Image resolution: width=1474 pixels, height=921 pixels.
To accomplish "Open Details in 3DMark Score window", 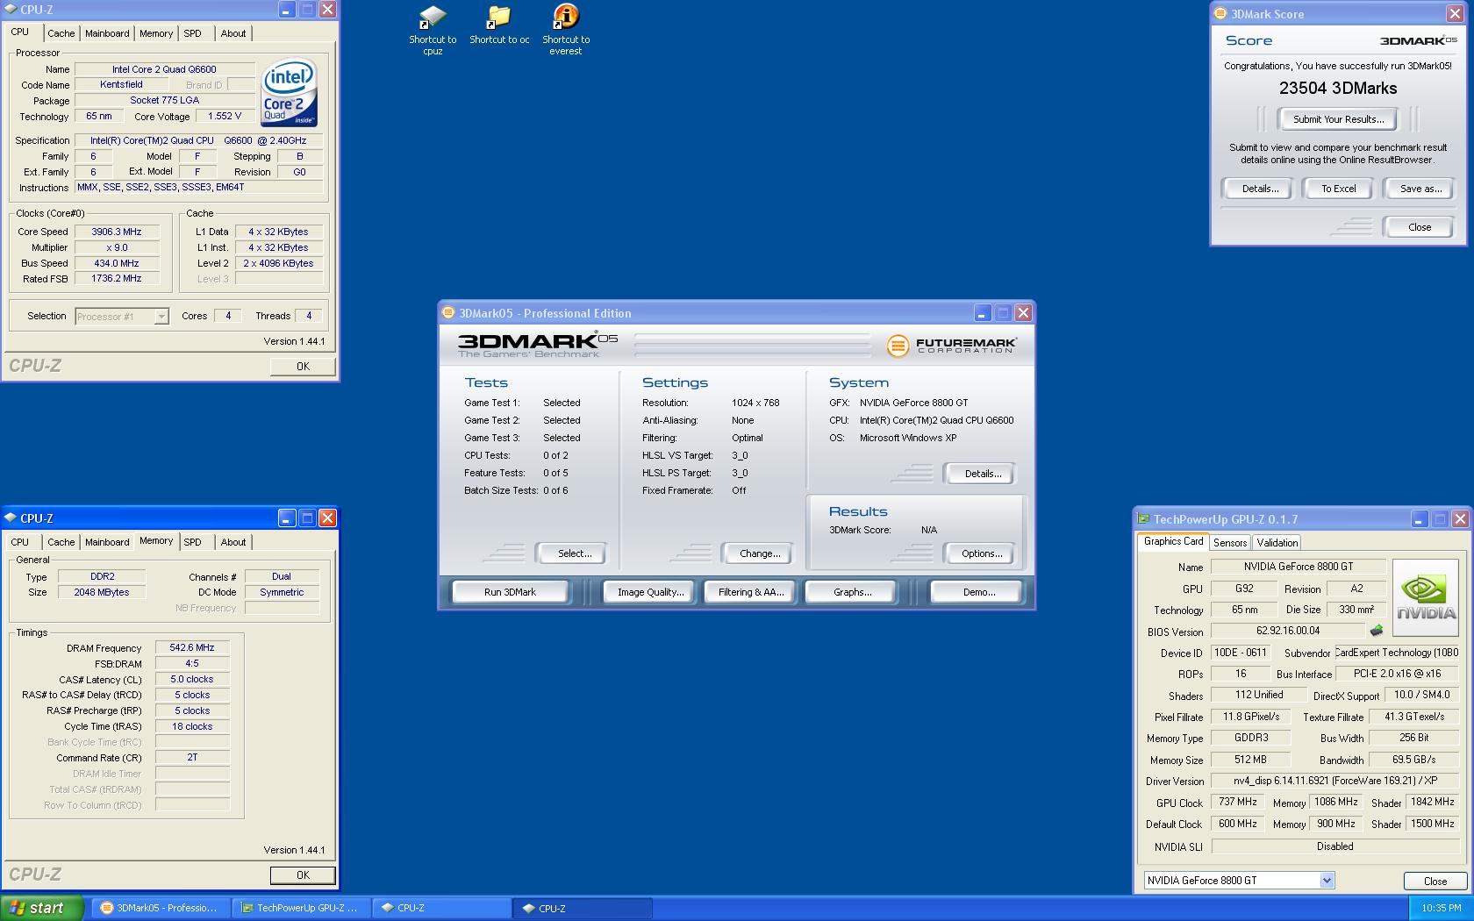I will (x=1260, y=189).
